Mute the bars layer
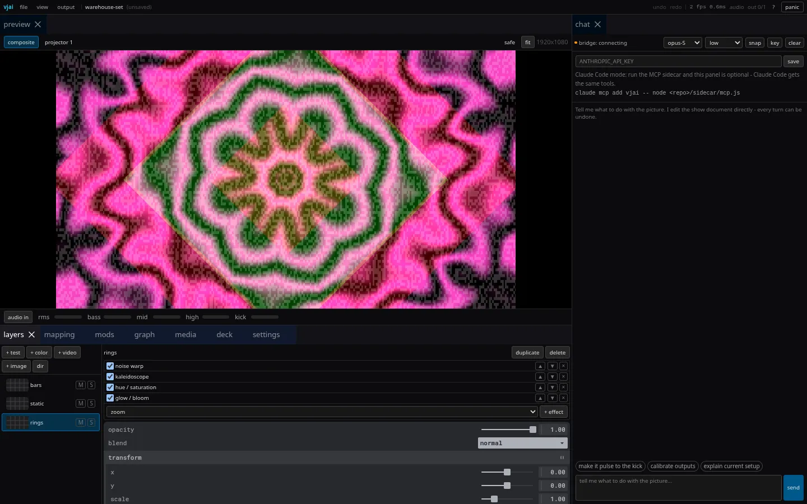 pyautogui.click(x=81, y=385)
